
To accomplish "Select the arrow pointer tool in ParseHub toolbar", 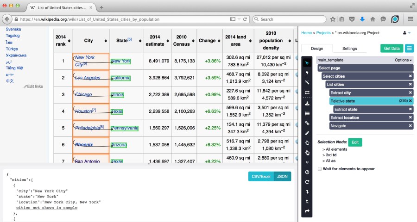I will [x=307, y=63].
